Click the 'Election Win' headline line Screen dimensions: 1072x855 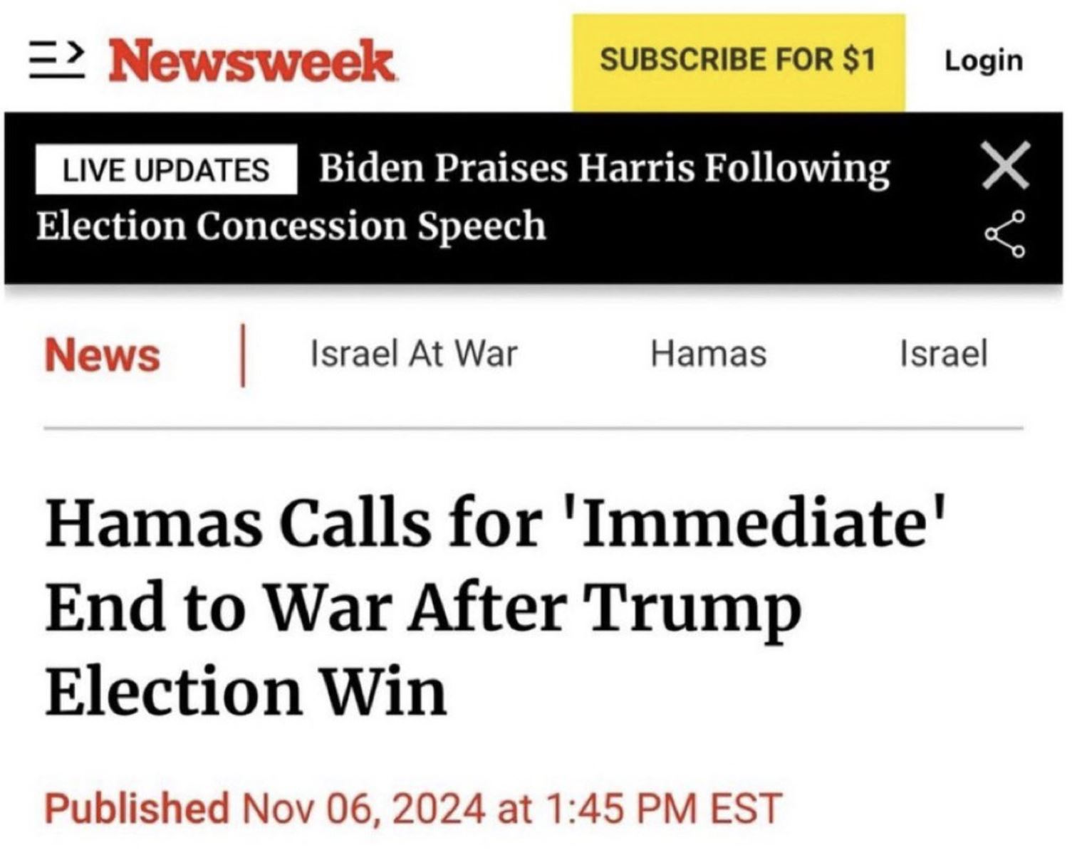(x=246, y=692)
